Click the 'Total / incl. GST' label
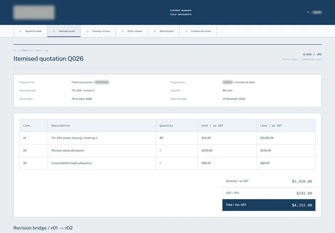Screen dimensions: 335x233 [x=236, y=205]
